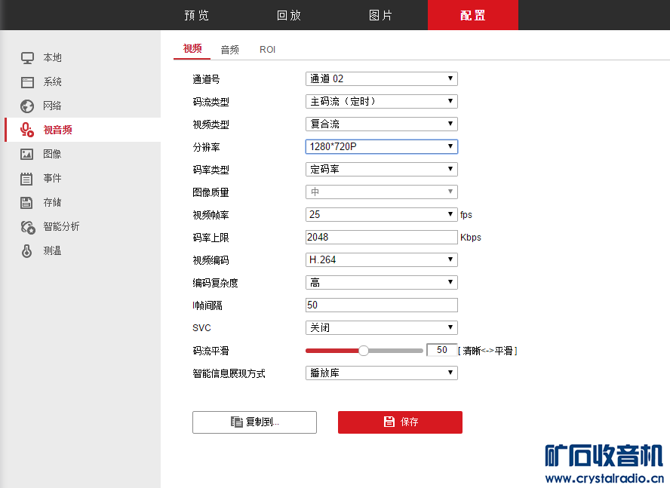Open the 视频类型 dropdown showing 复合流
This screenshot has width=670, height=488.
click(x=382, y=124)
